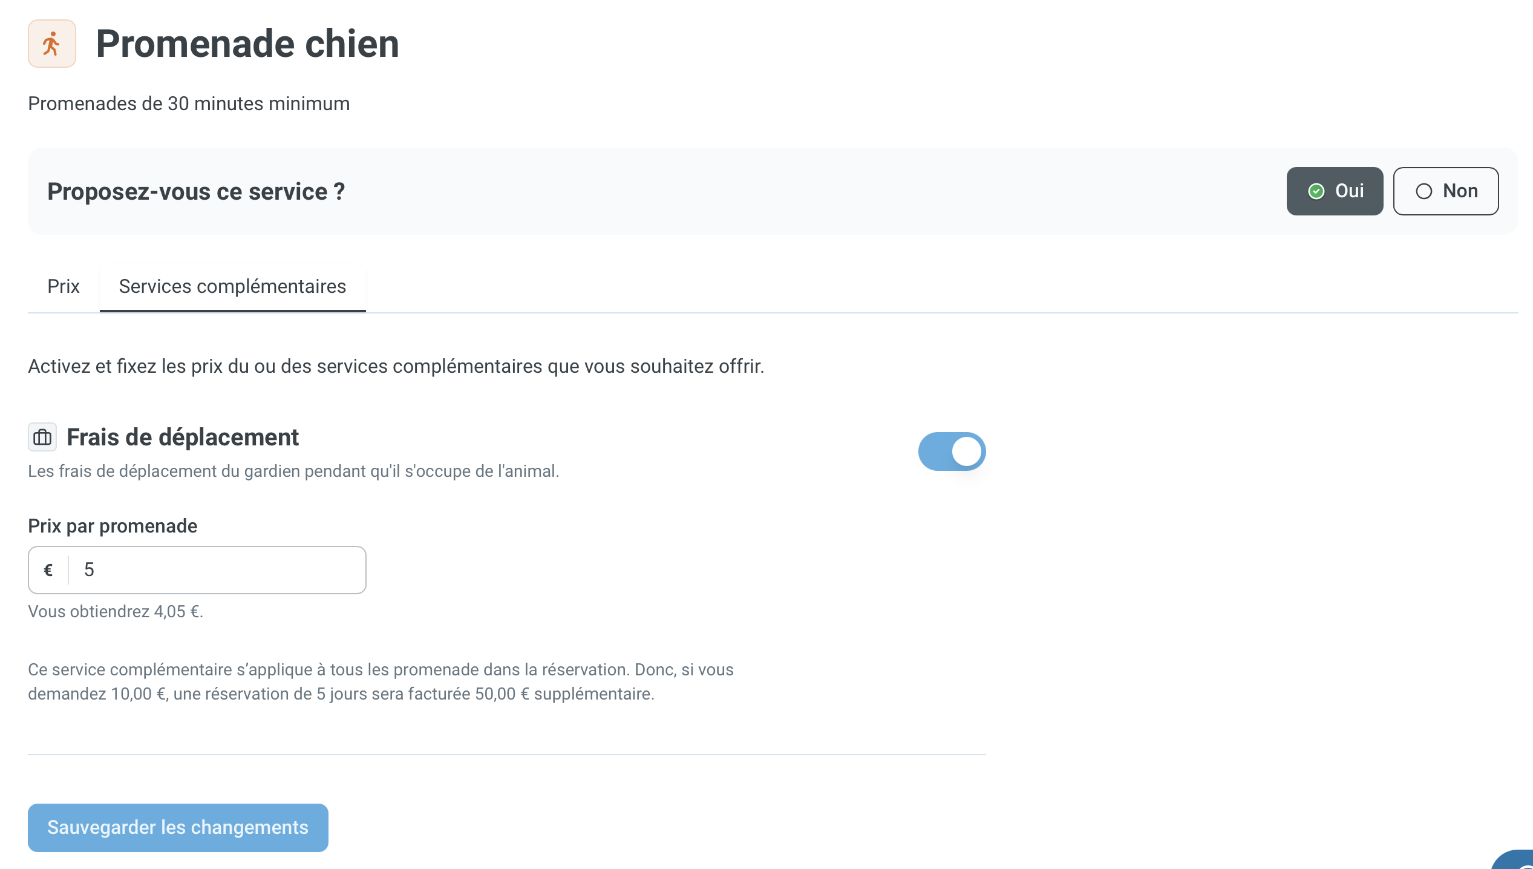Click the travel fees description text
Image resolution: width=1533 pixels, height=869 pixels.
pyautogui.click(x=293, y=471)
